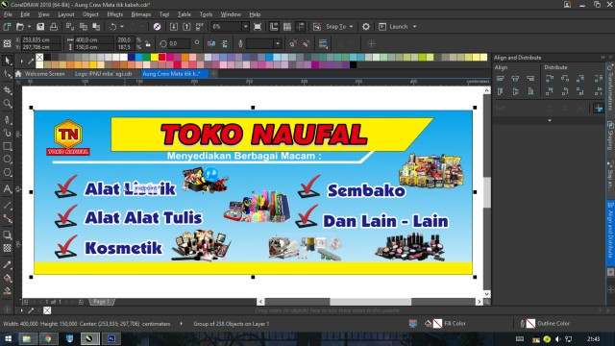Screen dimensions: 615x346
Task: Select the Zoom tool in toolbox
Action: pyautogui.click(x=7, y=104)
